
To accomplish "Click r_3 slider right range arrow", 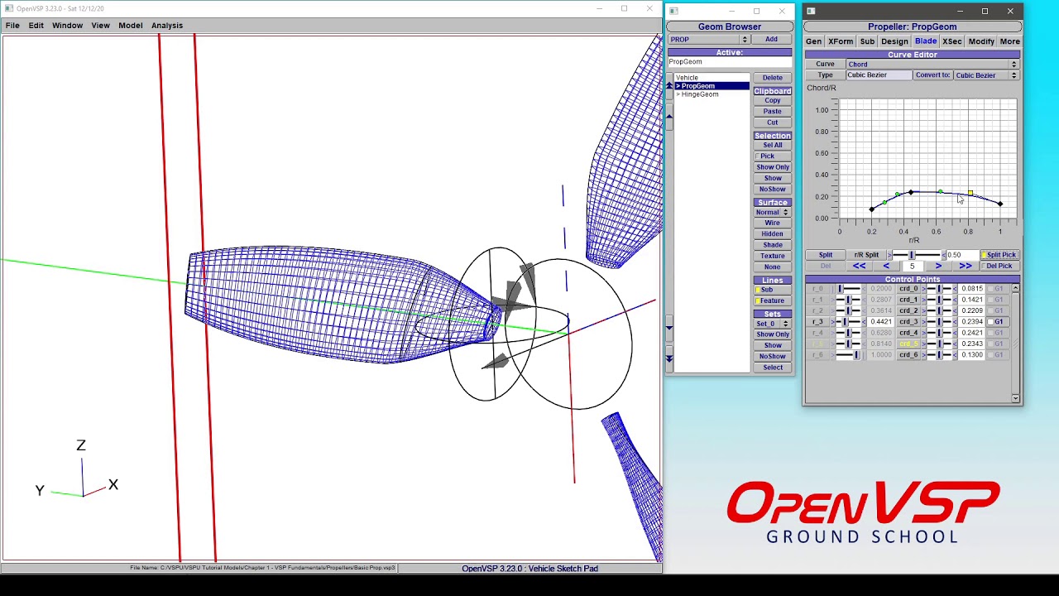I will [865, 322].
